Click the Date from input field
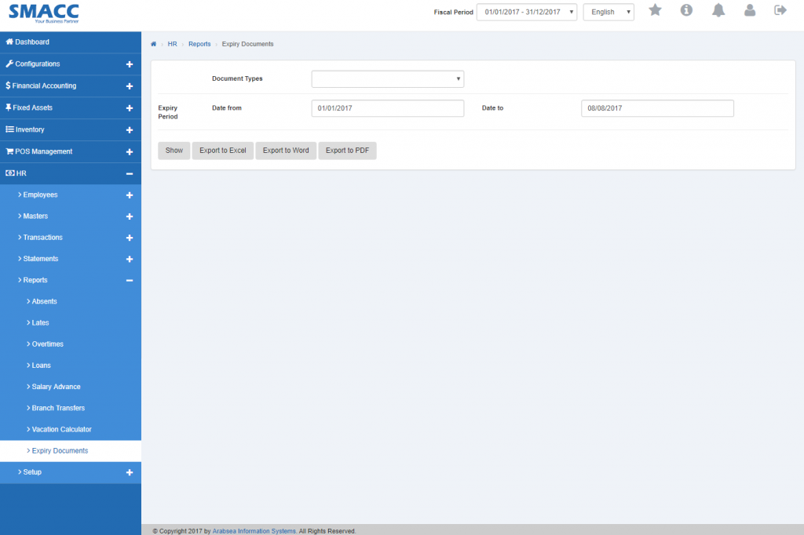804x535 pixels. pyautogui.click(x=387, y=107)
